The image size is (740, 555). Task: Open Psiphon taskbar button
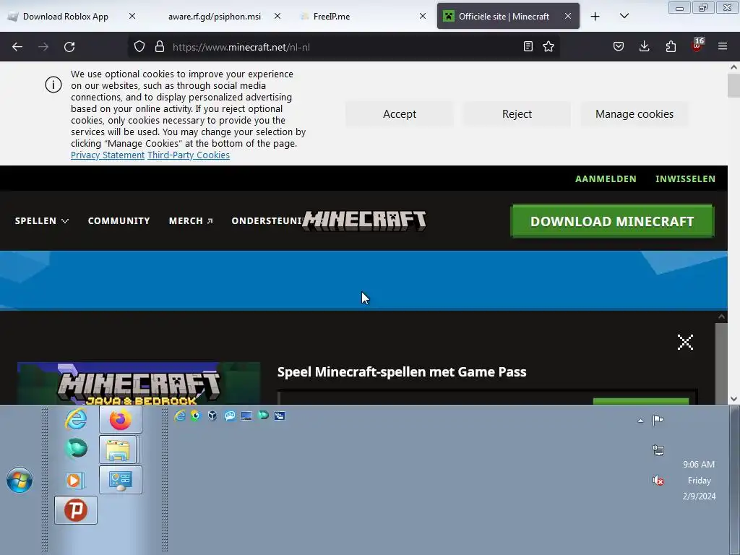75,510
